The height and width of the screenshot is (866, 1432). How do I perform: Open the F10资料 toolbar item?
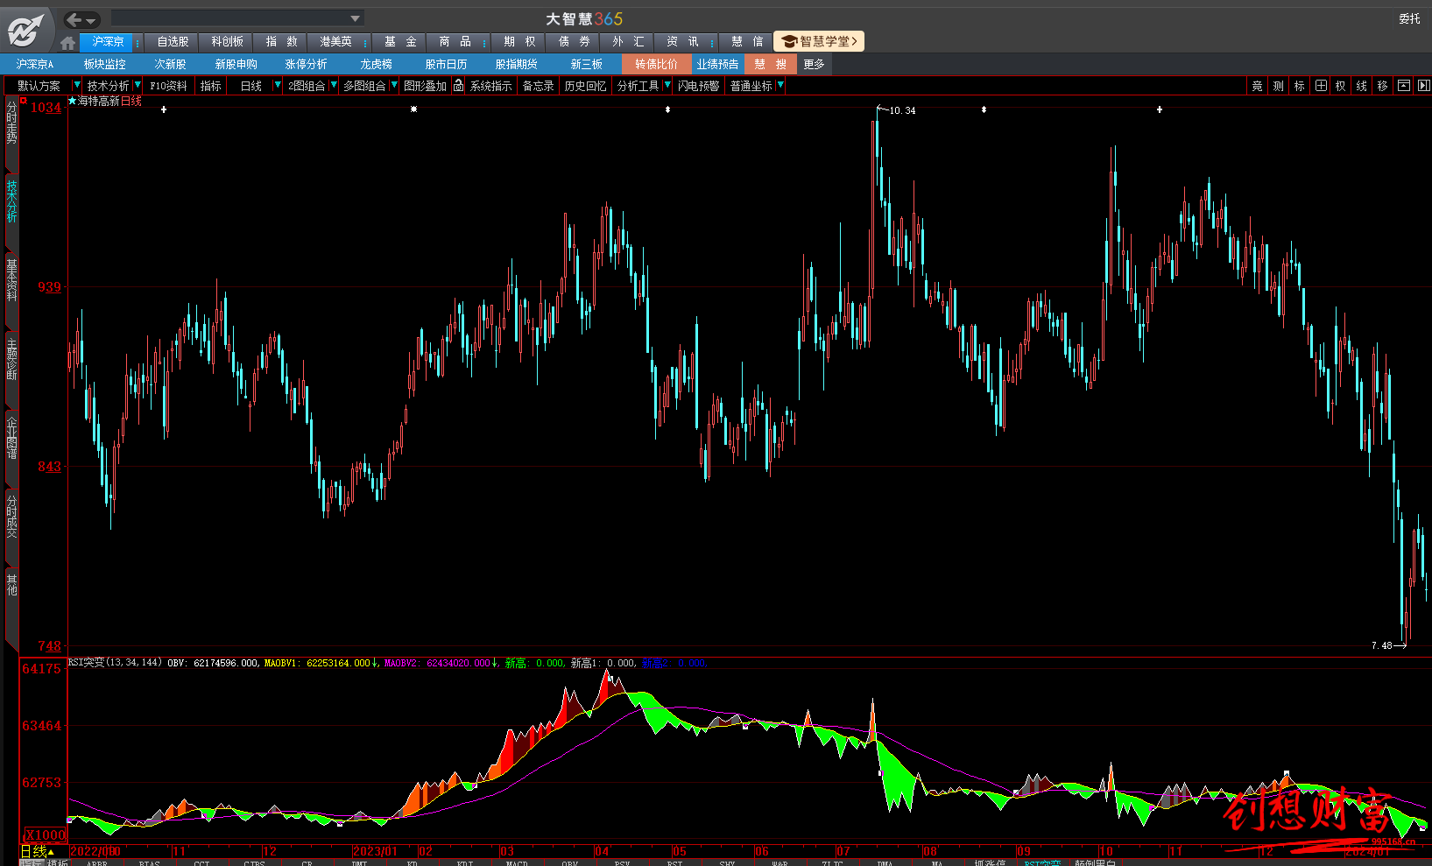168,86
